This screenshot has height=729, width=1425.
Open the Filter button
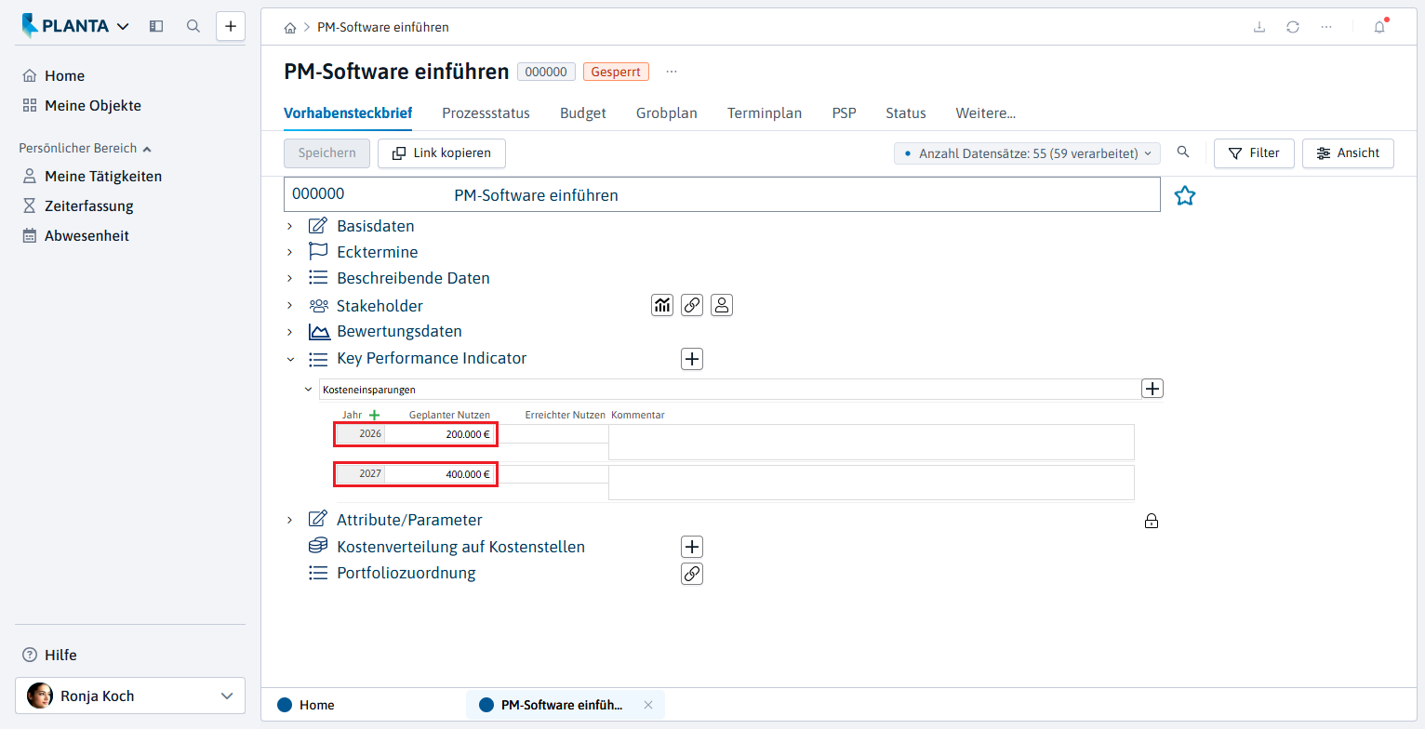[1254, 153]
